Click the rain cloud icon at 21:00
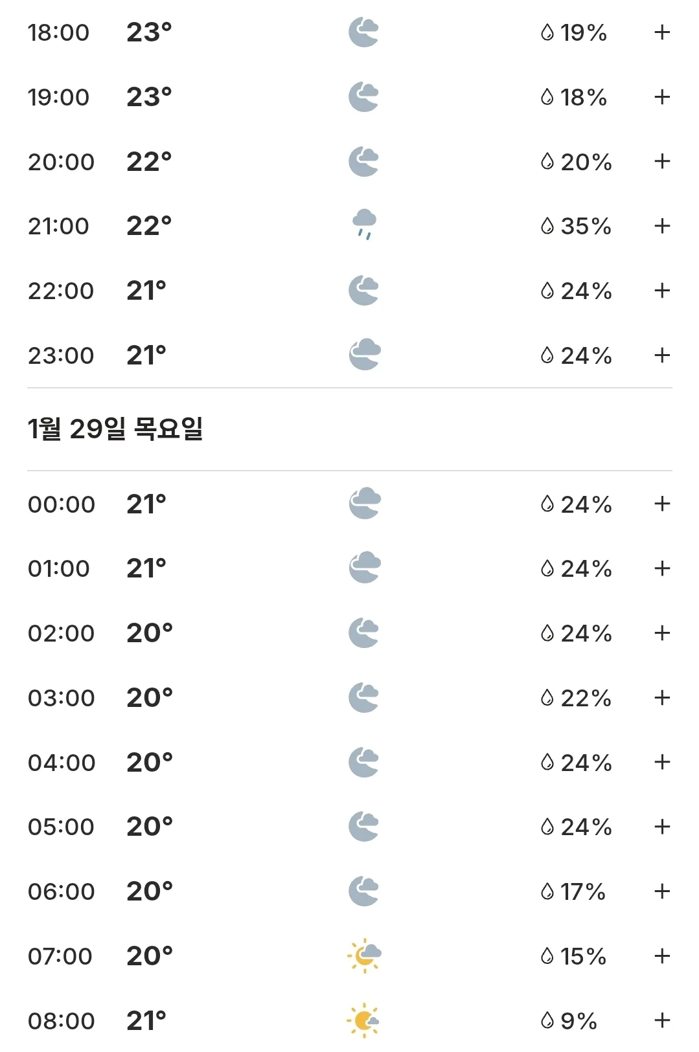The width and height of the screenshot is (699, 1052). pyautogui.click(x=364, y=225)
